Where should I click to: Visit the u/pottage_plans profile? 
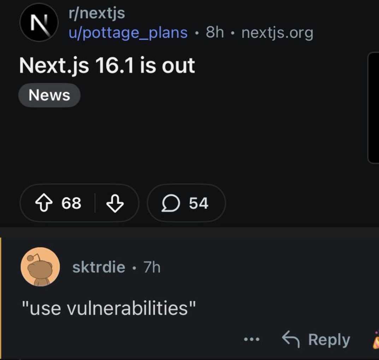pos(128,33)
